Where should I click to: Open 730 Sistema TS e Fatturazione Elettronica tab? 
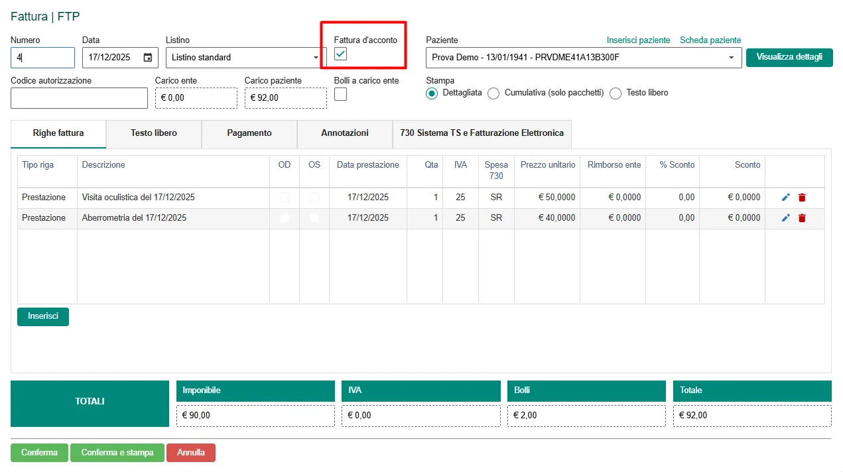482,133
